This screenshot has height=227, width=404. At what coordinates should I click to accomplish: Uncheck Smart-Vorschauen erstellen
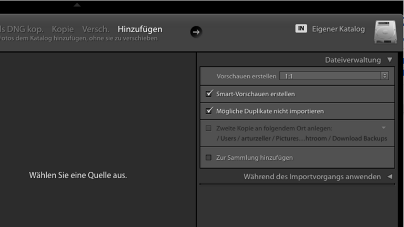pyautogui.click(x=209, y=94)
